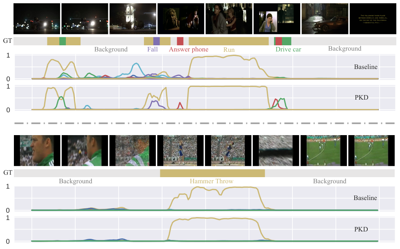The image size is (400, 249).
Task: Click the Drive car label
Action: [288, 49]
